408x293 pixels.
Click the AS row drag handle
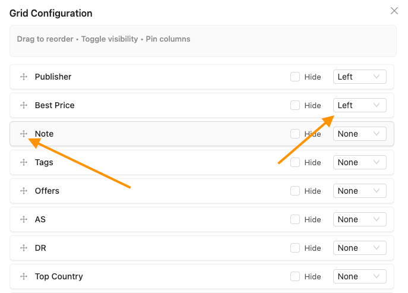24,219
